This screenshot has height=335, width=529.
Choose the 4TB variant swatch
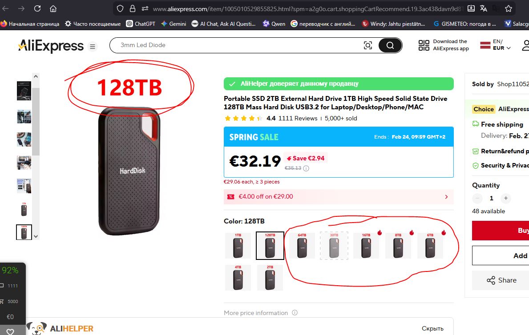point(238,278)
